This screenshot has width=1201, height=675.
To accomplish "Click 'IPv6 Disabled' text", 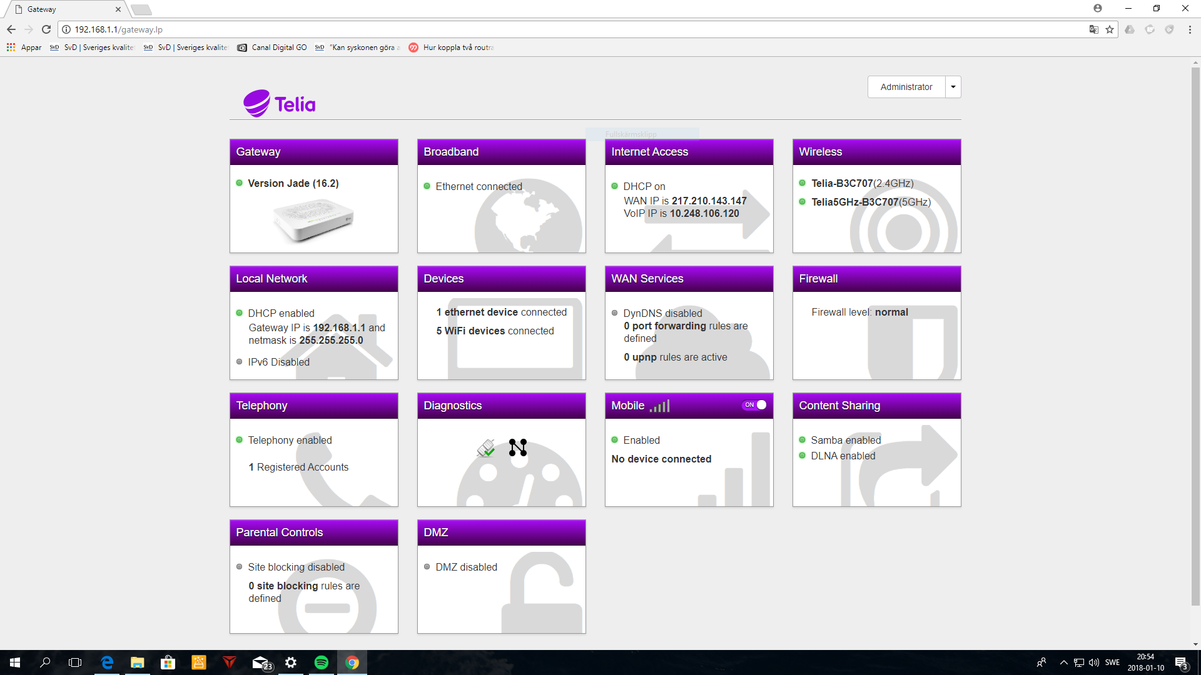I will pyautogui.click(x=278, y=362).
